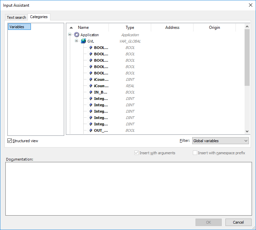Collapse the GVL tree node

pos(77,41)
